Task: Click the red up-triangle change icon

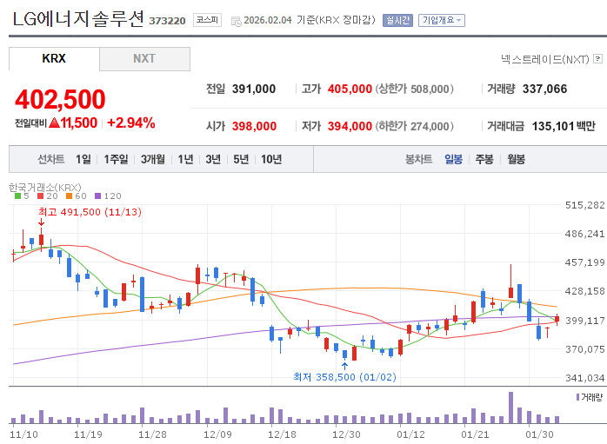Action: tap(55, 123)
